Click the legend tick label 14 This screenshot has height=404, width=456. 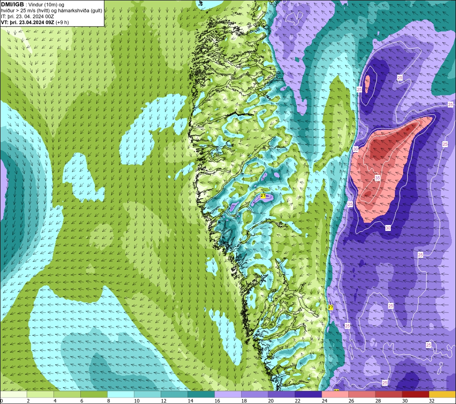tap(190, 401)
